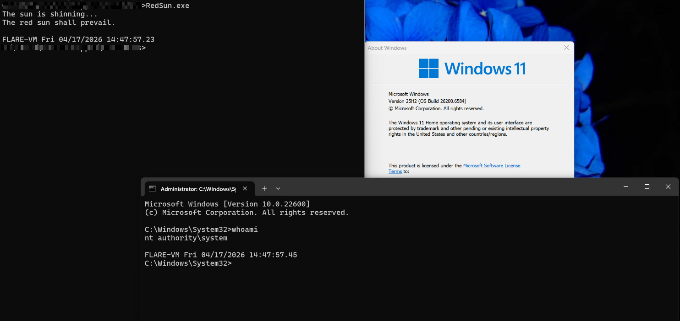Image resolution: width=680 pixels, height=321 pixels.
Task: Click the 'whoami' command in the terminal
Action: [x=245, y=230]
